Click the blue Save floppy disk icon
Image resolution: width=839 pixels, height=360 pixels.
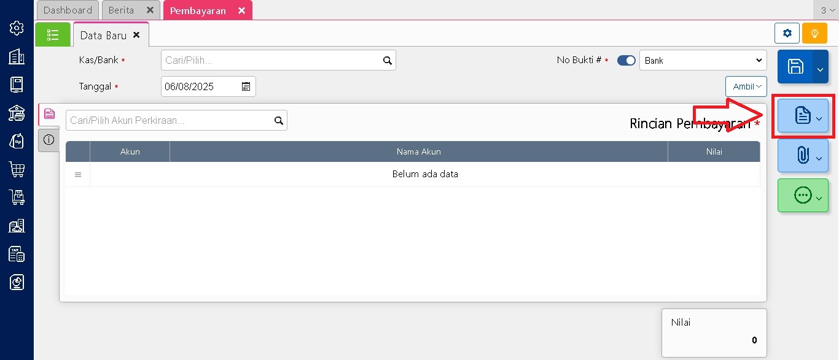click(x=795, y=67)
